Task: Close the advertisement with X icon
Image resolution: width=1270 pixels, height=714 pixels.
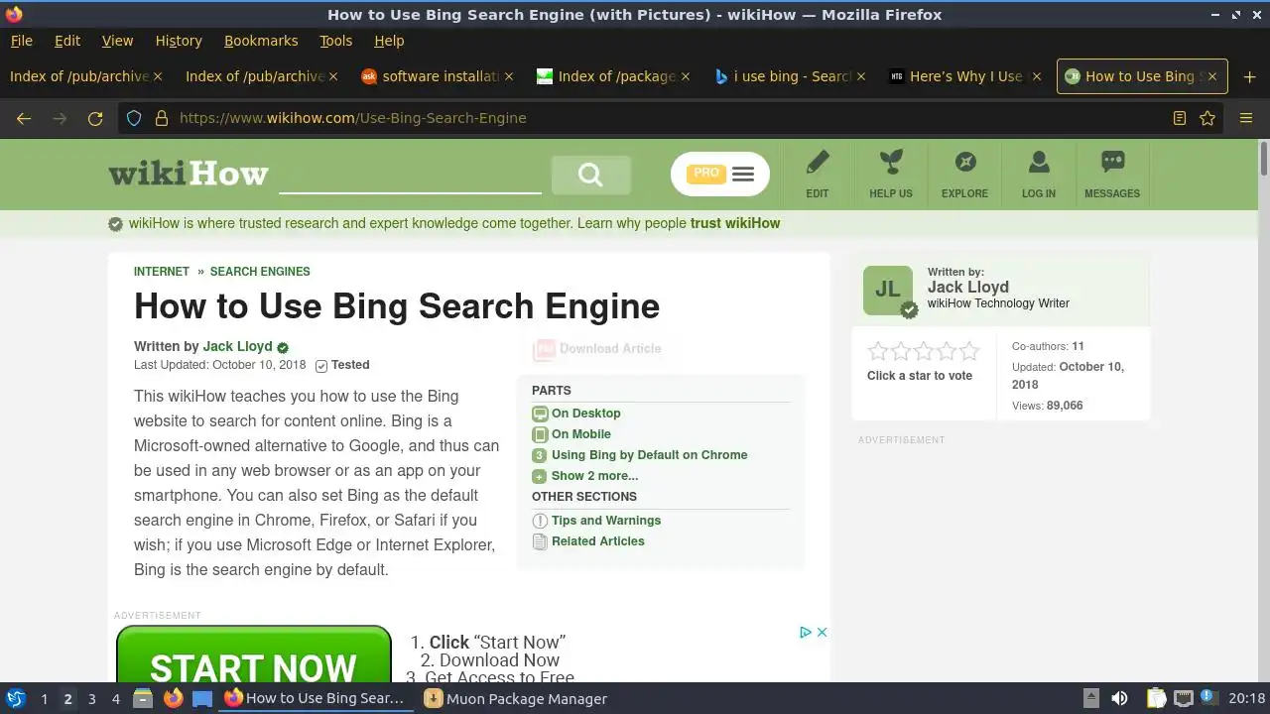Action: [822, 633]
